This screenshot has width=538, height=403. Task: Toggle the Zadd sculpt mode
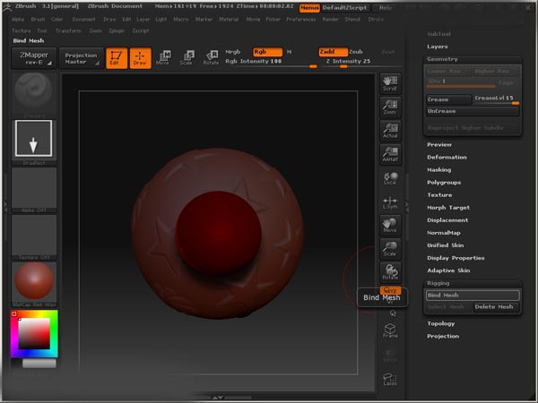334,52
